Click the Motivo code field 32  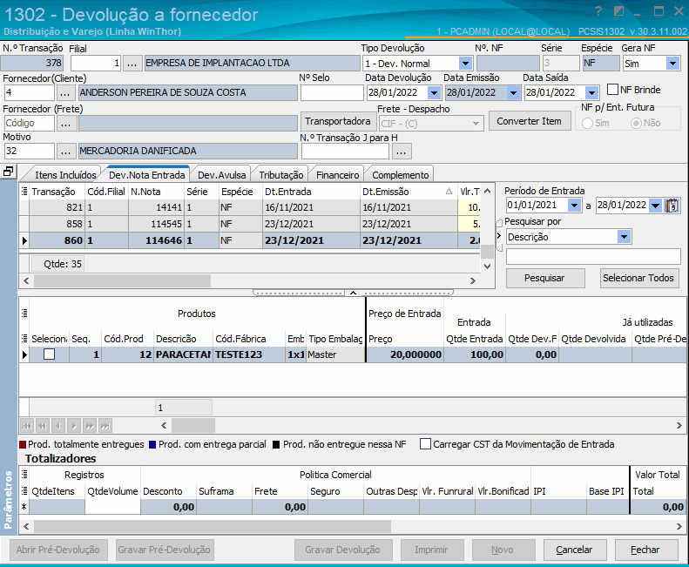[x=30, y=152]
